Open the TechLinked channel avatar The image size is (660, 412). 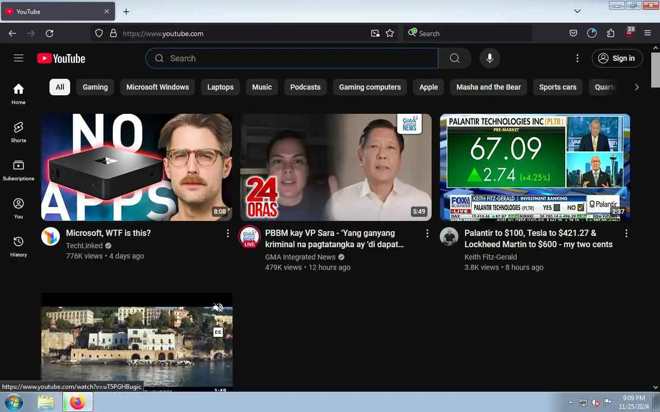(x=51, y=236)
